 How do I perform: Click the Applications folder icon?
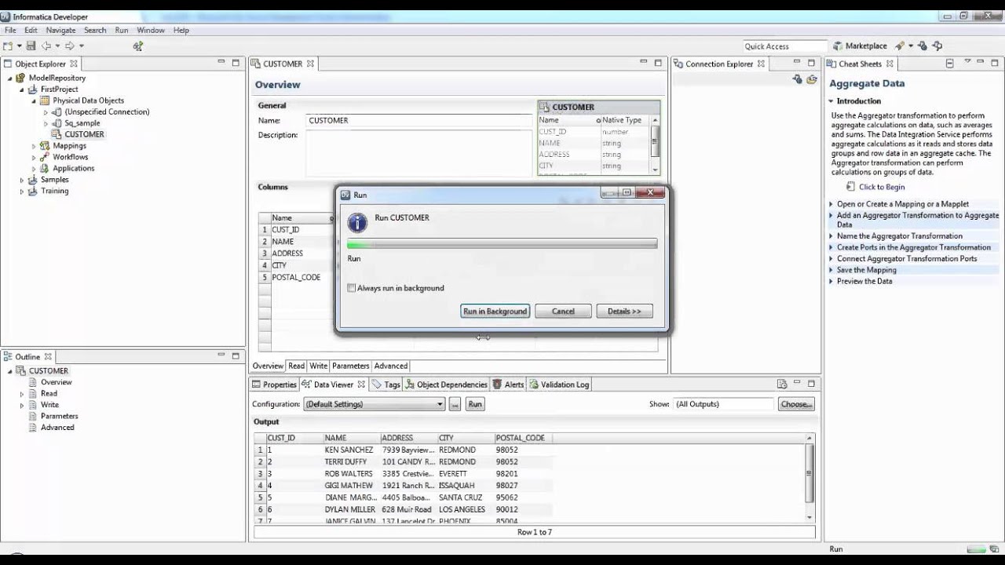click(46, 168)
